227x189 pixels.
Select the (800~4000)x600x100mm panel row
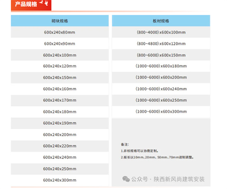tap(161, 32)
